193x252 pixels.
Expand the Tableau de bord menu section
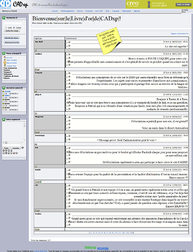11,76
